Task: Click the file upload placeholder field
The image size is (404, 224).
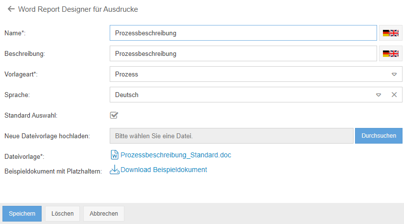Action: coord(231,136)
